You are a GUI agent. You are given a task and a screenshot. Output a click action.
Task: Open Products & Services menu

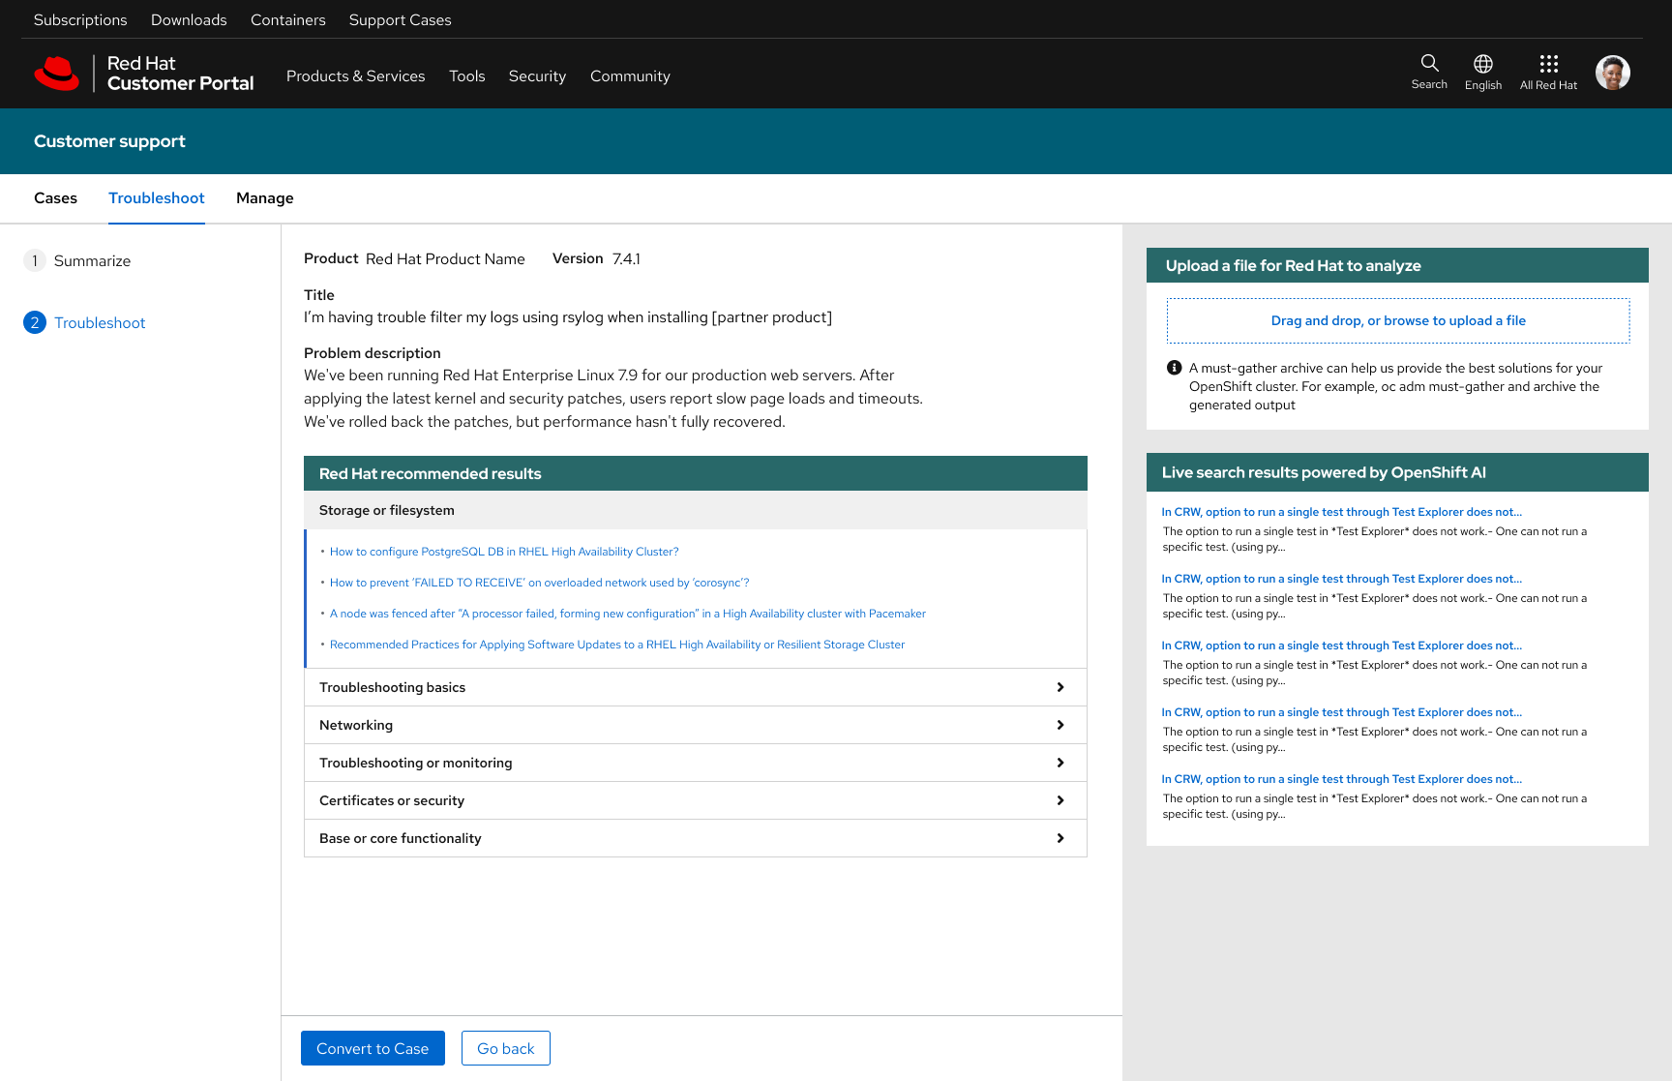[356, 75]
